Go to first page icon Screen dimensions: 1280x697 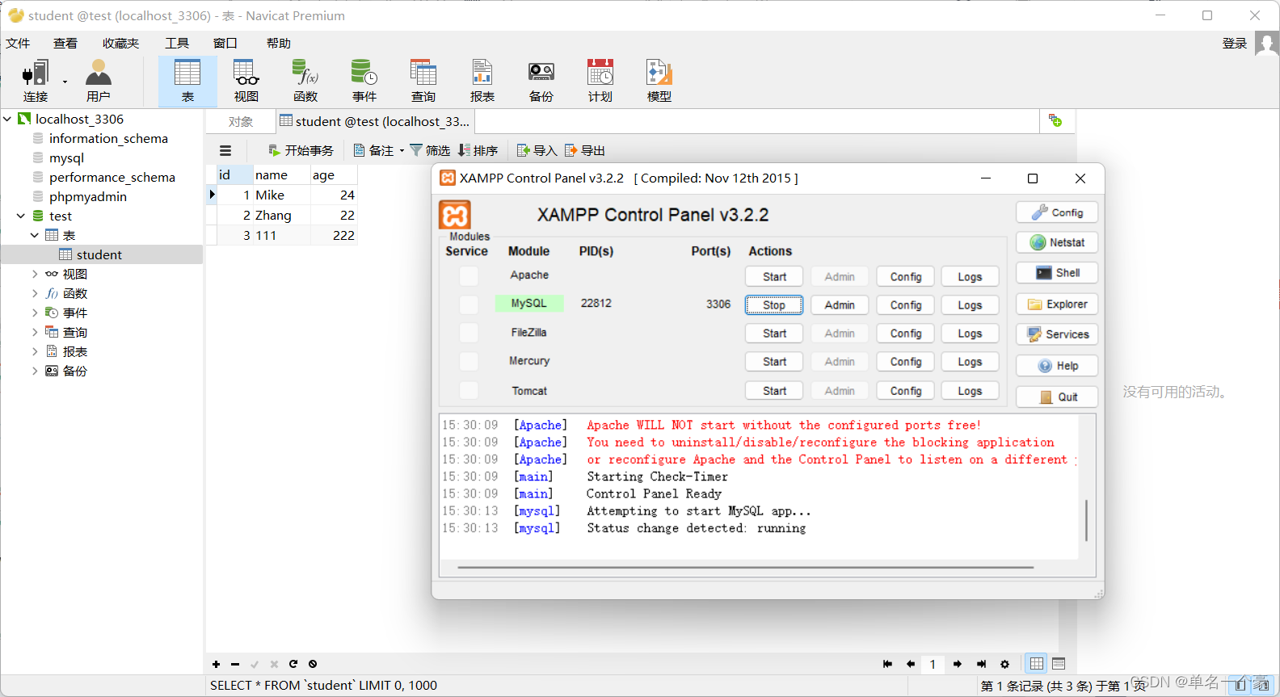[x=887, y=664]
